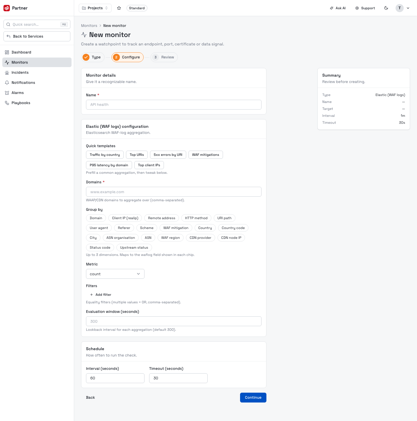417x421 pixels.
Task: Click the monitor Name input field
Action: coord(174,105)
